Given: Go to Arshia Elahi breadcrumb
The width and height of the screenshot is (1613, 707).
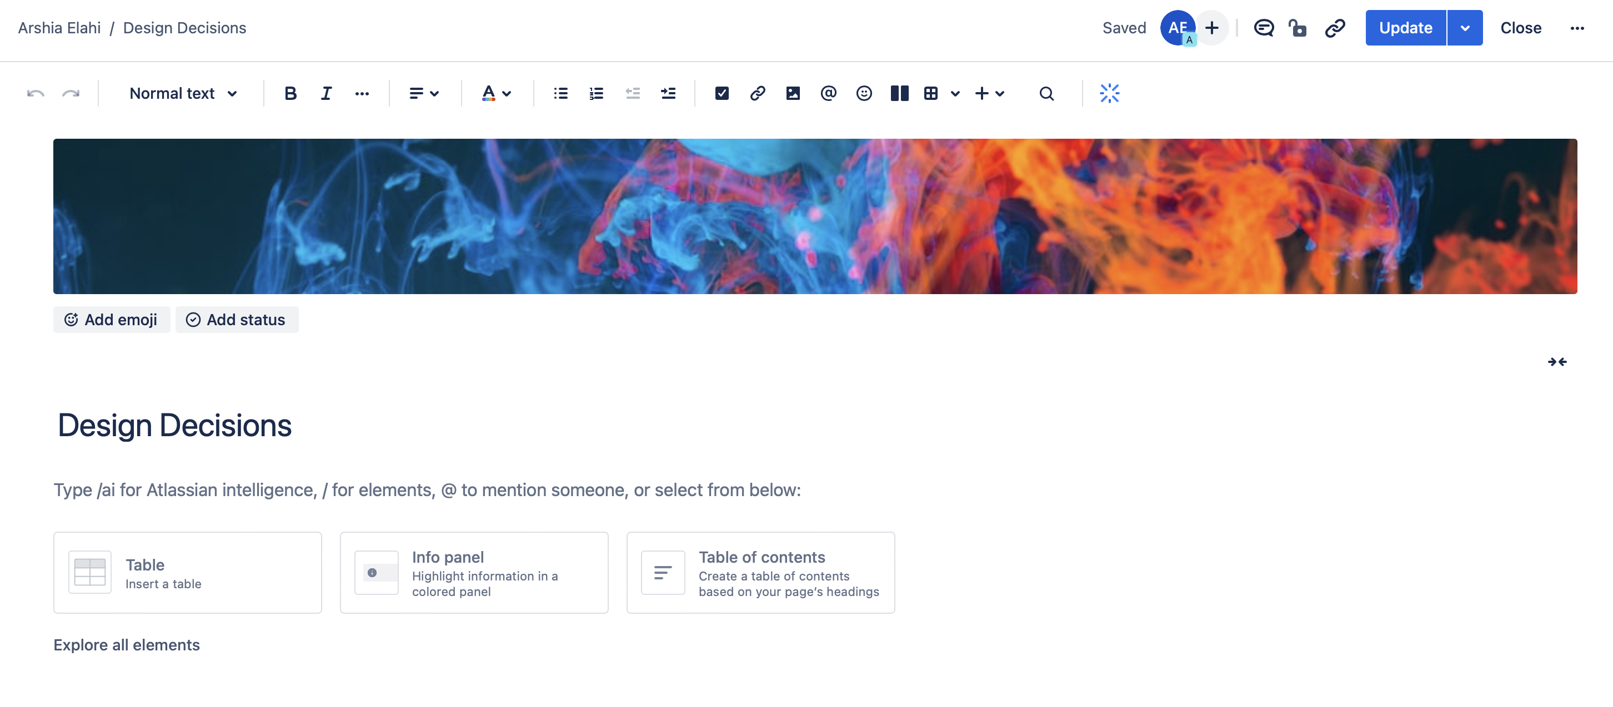Looking at the screenshot, I should click(59, 28).
